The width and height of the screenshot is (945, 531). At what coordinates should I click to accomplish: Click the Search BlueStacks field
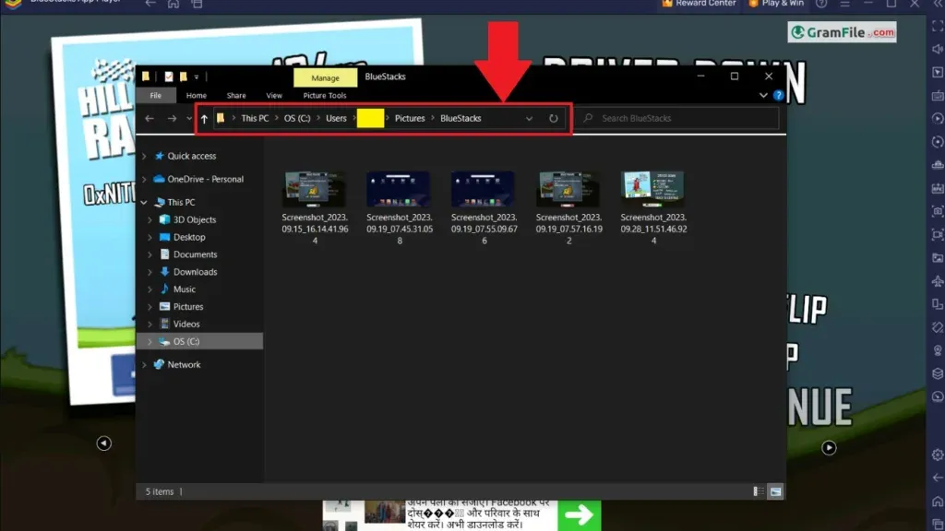pyautogui.click(x=677, y=119)
